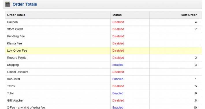Click the Order Totals column header
Image resolution: width=205 pixels, height=109 pixels.
pos(16,15)
